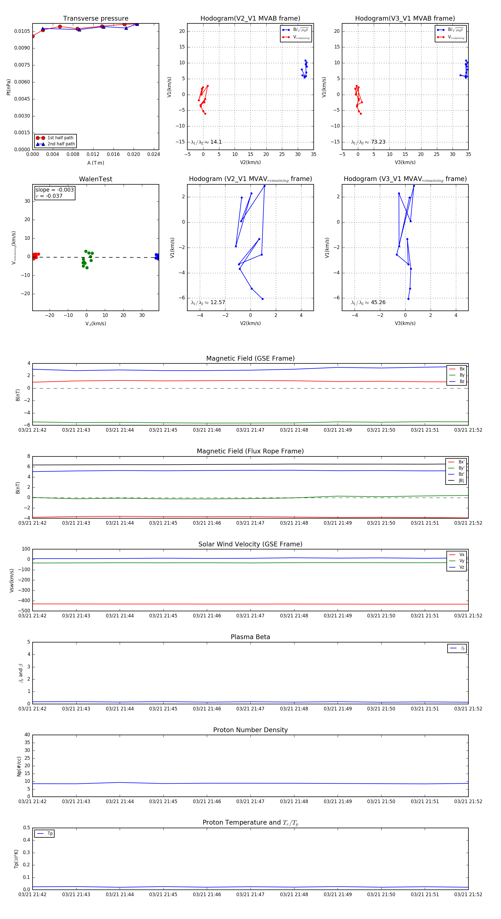The height and width of the screenshot is (919, 501).
Task: Click the "Vy" legend entry in Solar Wind plot
Action: pyautogui.click(x=457, y=561)
